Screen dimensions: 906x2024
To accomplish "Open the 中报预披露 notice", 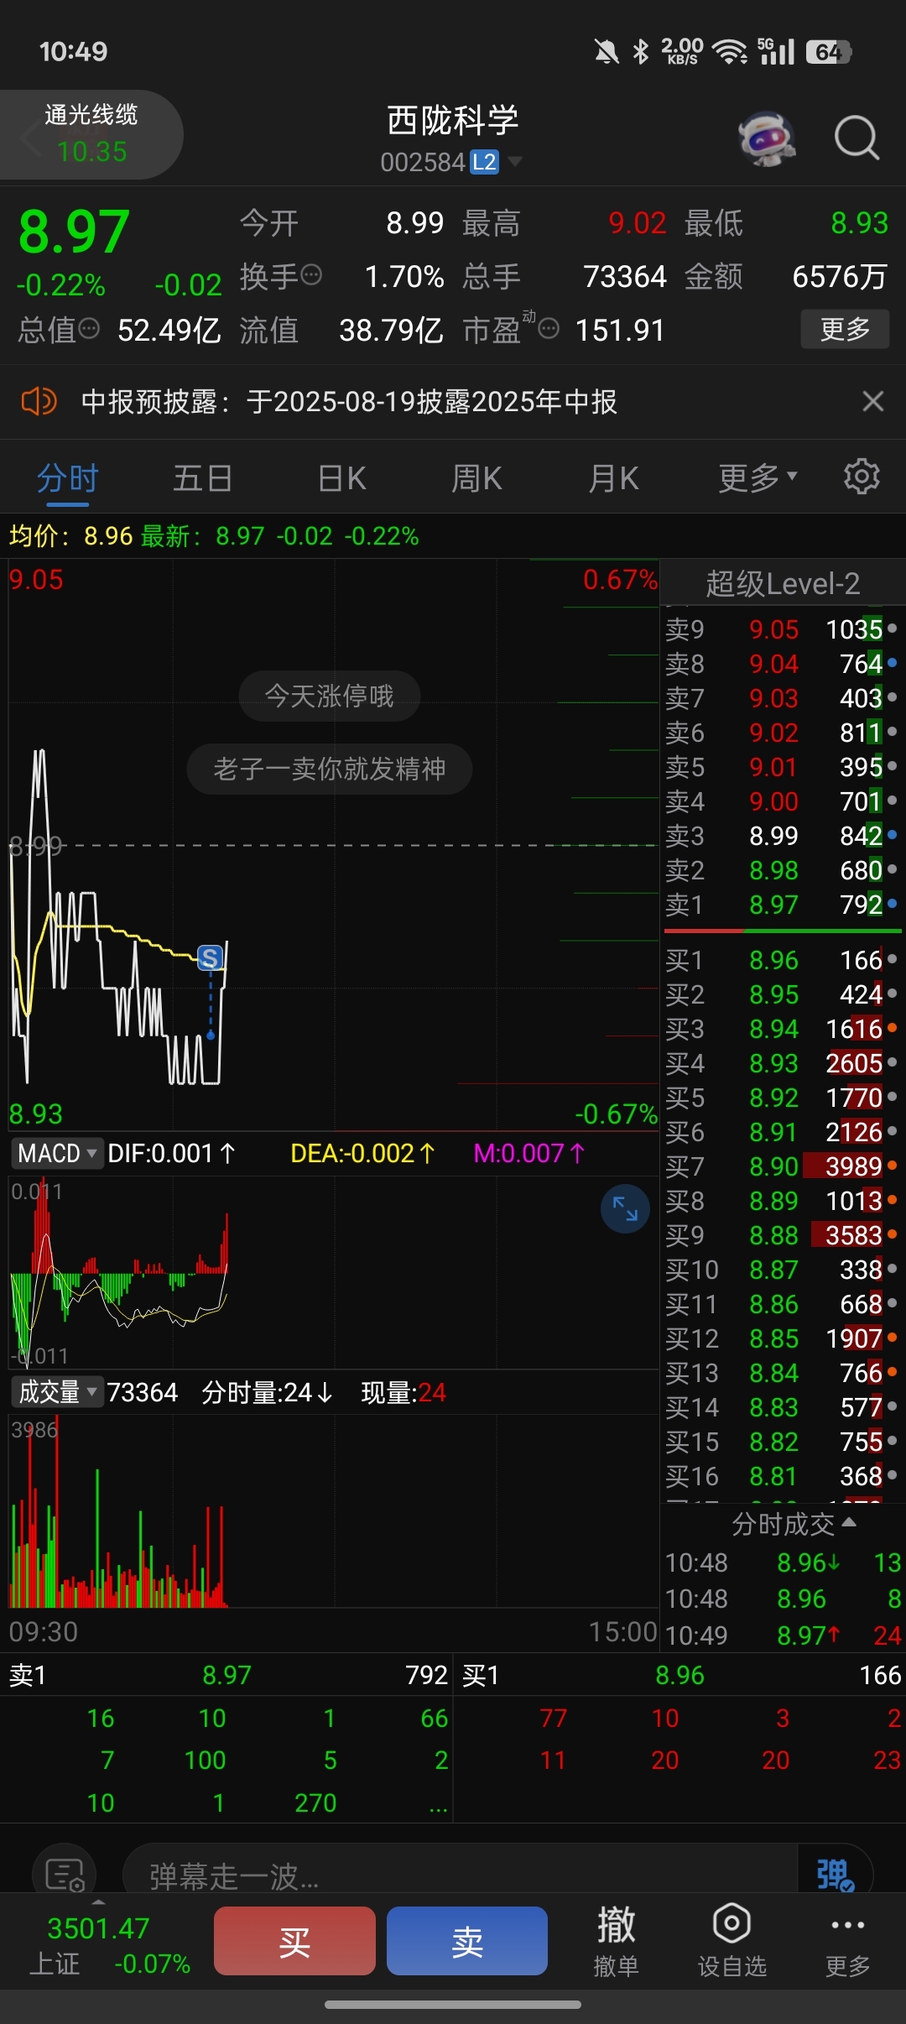I will [x=349, y=401].
